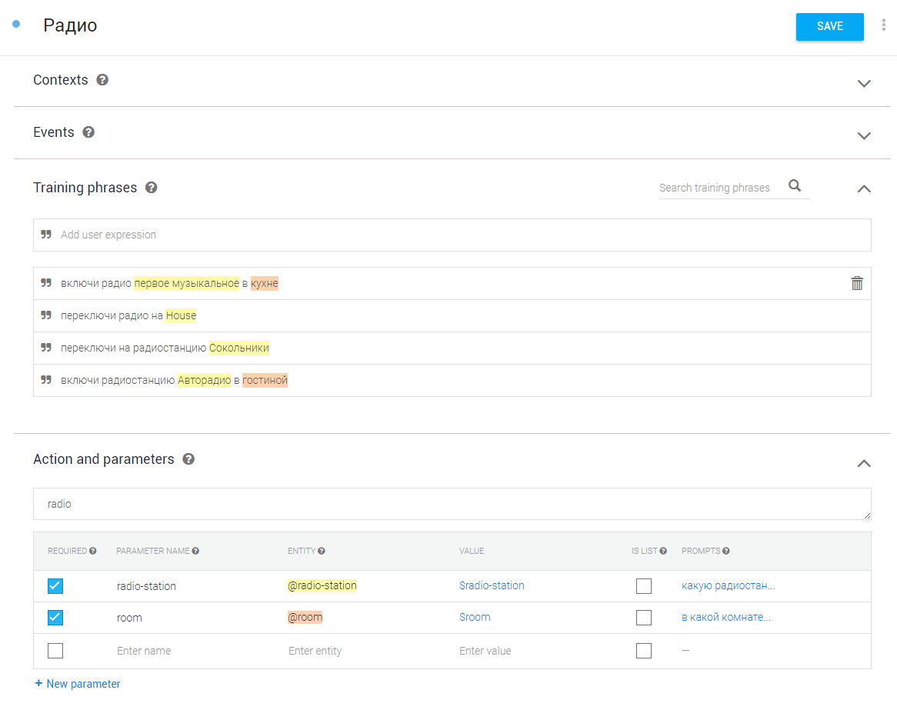Click the help icon beside IS LIST header
Image resolution: width=897 pixels, height=710 pixels.
coord(663,551)
